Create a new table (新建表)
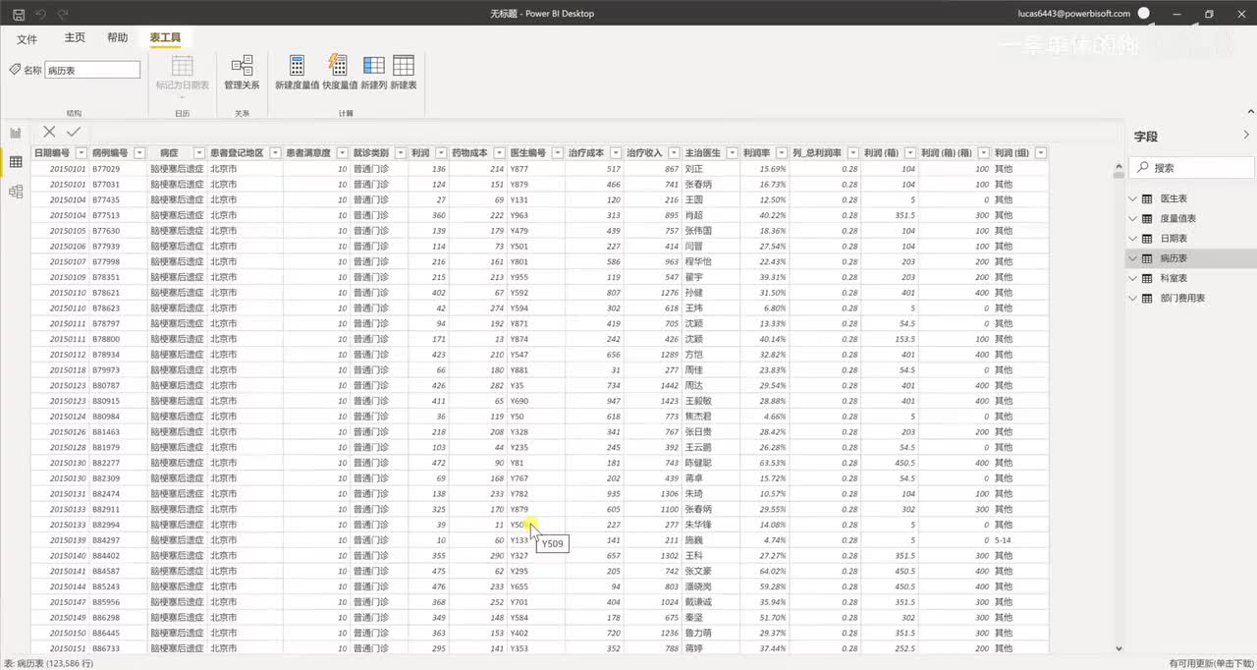This screenshot has height=670, width=1257. [x=404, y=74]
